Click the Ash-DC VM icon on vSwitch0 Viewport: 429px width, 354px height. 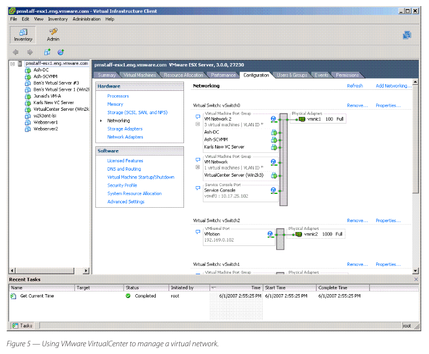tap(274, 132)
